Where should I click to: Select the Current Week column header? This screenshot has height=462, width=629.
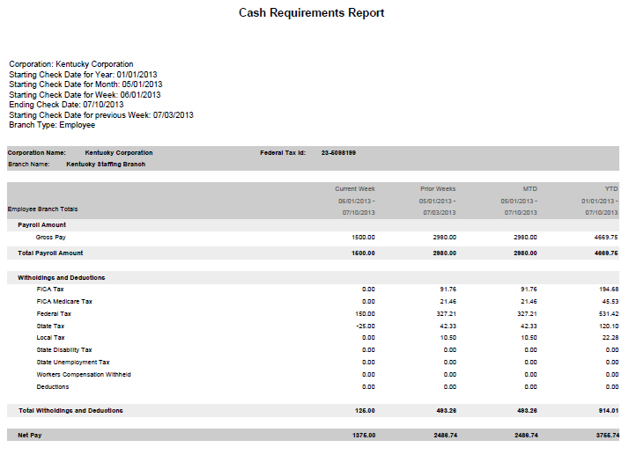click(x=354, y=188)
